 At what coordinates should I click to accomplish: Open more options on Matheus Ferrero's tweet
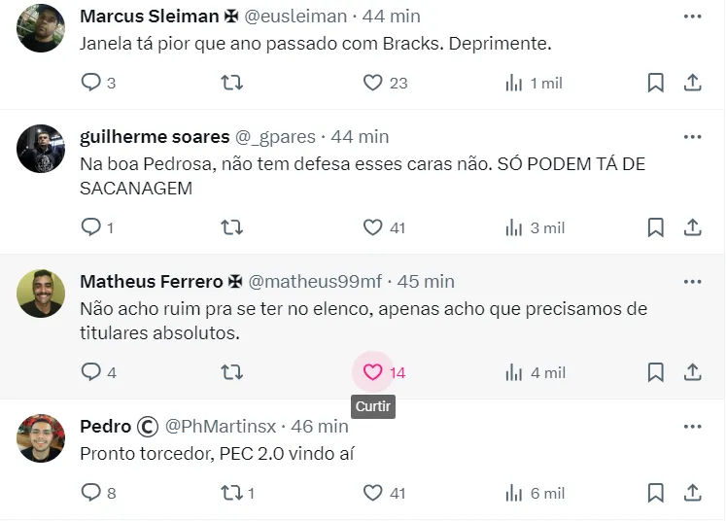click(x=692, y=282)
